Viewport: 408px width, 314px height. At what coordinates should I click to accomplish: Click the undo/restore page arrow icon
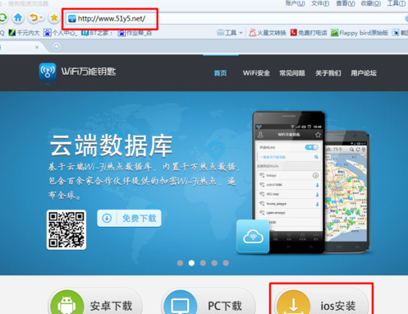coord(34,18)
